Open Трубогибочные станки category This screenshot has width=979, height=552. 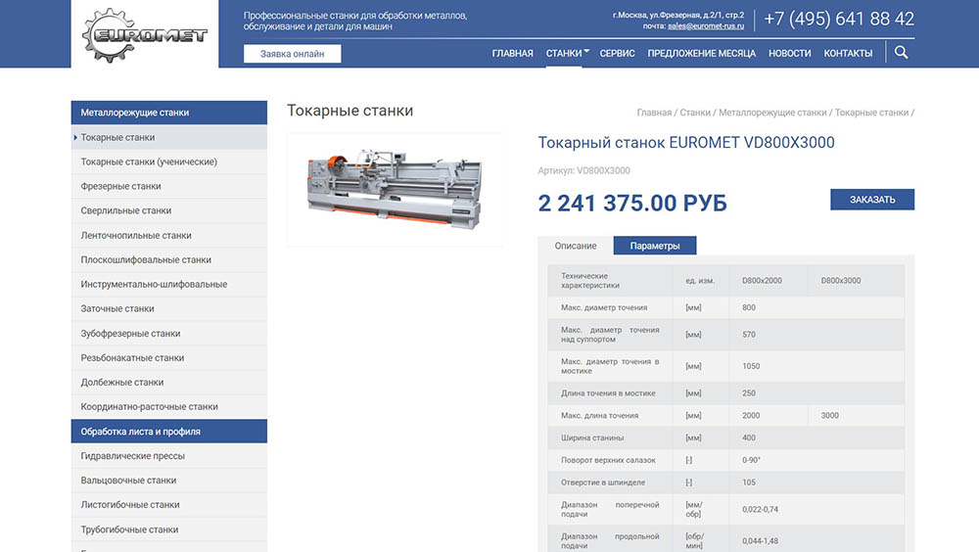click(169, 529)
